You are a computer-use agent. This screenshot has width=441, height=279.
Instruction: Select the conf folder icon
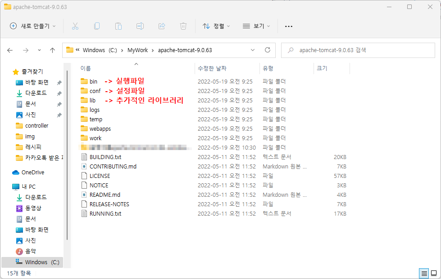tap(84, 91)
